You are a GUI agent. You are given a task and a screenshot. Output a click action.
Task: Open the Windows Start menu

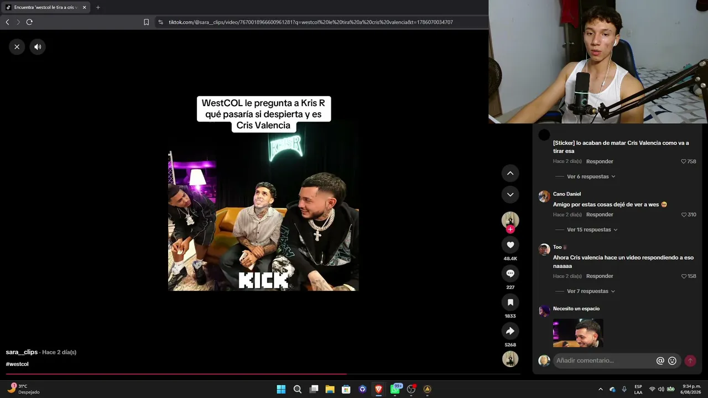pos(281,389)
